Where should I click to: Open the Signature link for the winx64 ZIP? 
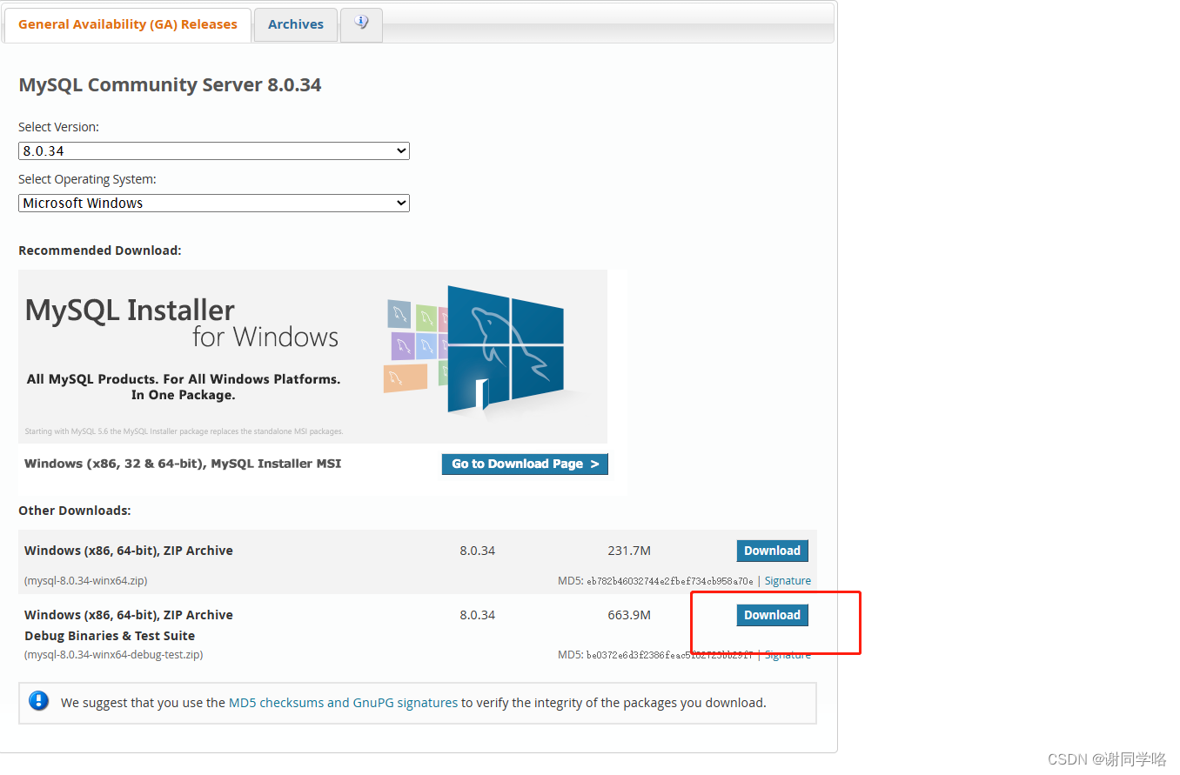coord(787,580)
